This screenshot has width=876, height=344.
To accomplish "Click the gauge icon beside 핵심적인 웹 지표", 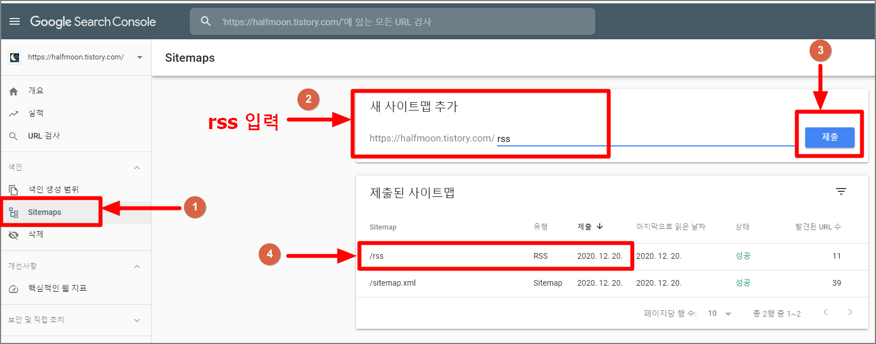I will [14, 288].
